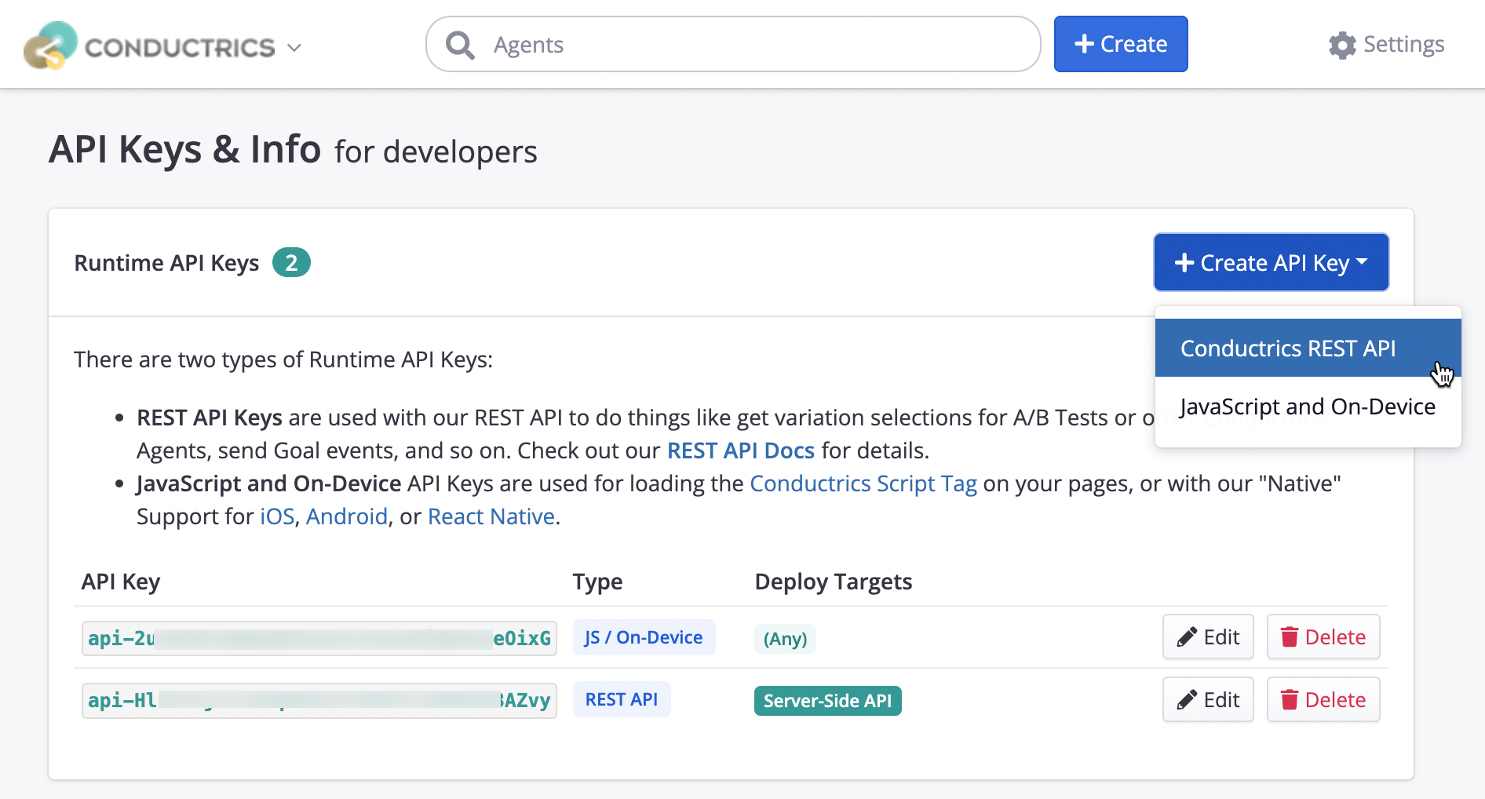Click the plus icon in the top Create button

[x=1084, y=44]
